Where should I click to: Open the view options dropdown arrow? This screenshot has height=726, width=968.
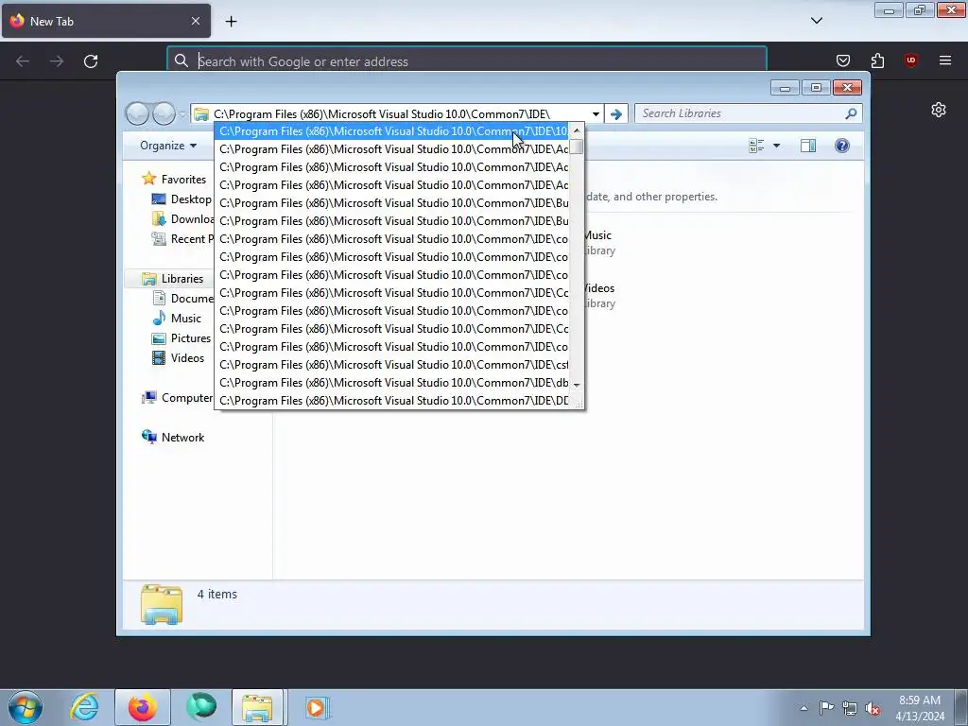pyautogui.click(x=777, y=146)
